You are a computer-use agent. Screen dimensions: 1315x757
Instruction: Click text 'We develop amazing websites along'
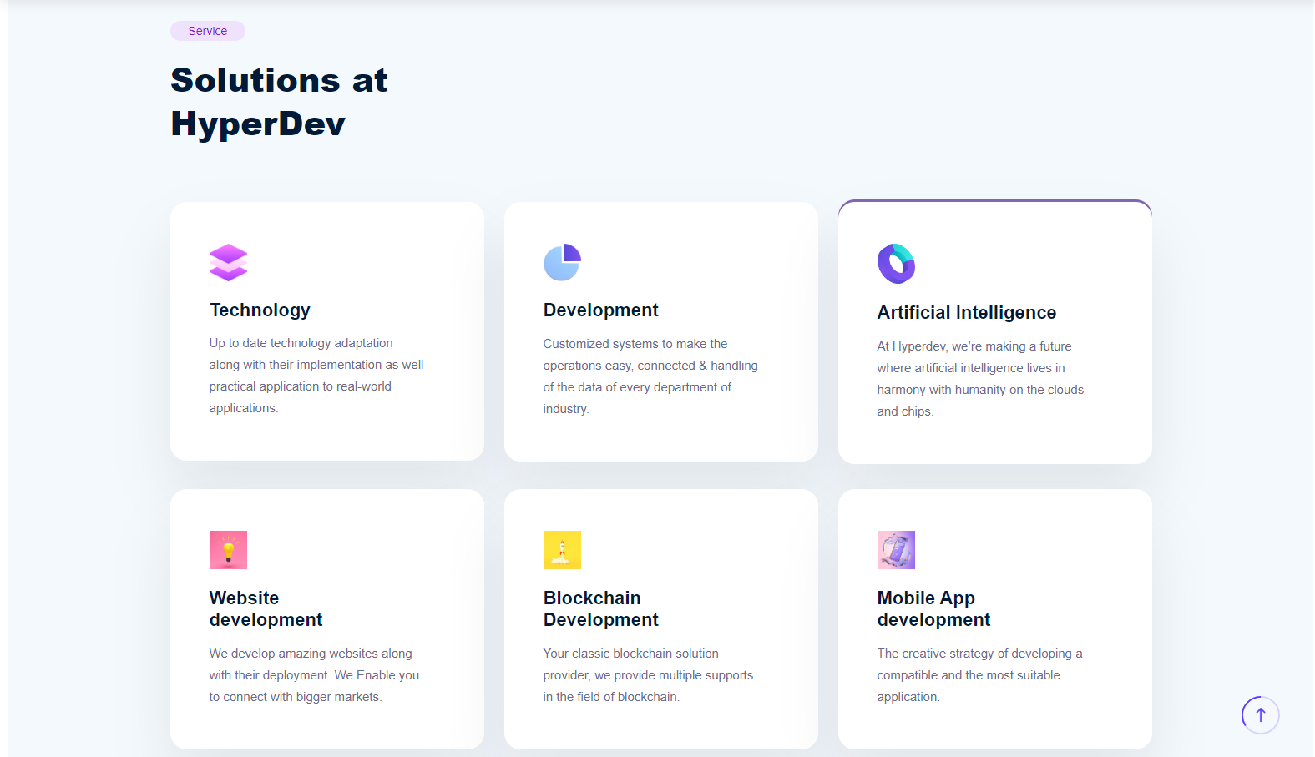click(311, 654)
